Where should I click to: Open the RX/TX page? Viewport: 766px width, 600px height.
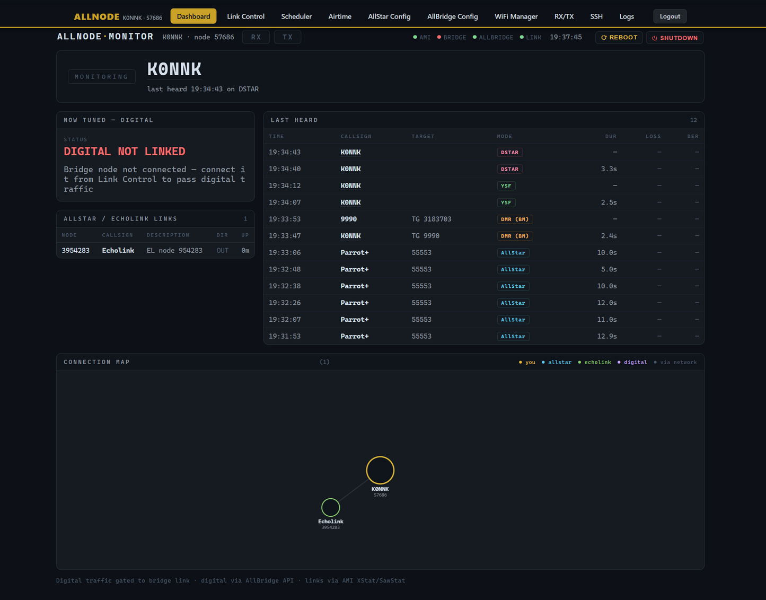point(564,16)
